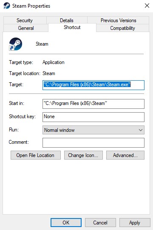Select the General tab

26,28
